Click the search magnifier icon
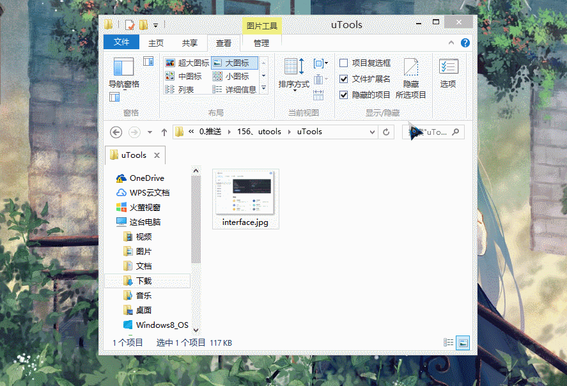This screenshot has height=386, width=567. pyautogui.click(x=456, y=132)
